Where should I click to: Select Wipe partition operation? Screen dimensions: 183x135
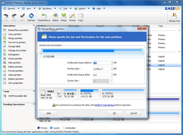click(x=12, y=75)
